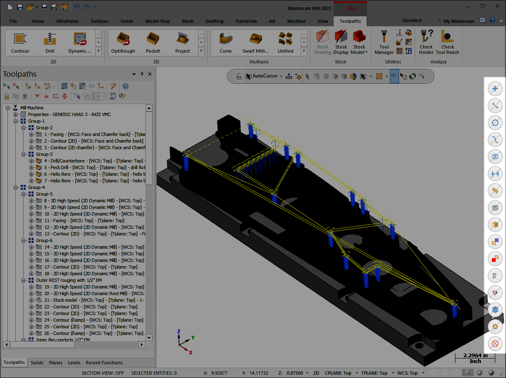Open Toolpaths manager help question-mark icon
Viewport: 506px width, 378px height.
point(126,86)
